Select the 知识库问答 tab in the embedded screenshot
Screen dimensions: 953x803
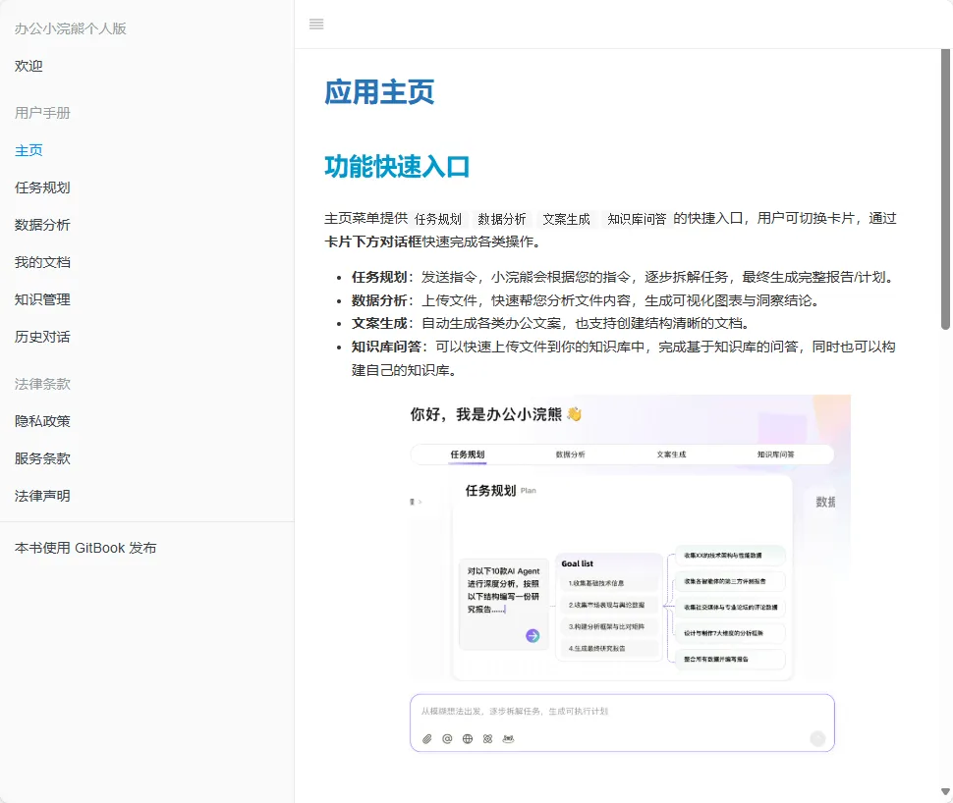point(775,455)
